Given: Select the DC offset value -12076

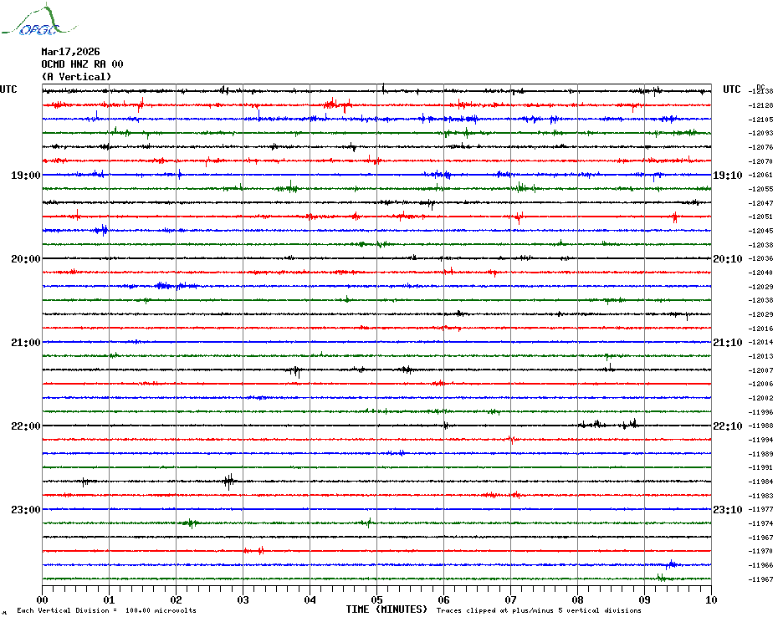Looking at the screenshot, I should (761, 147).
